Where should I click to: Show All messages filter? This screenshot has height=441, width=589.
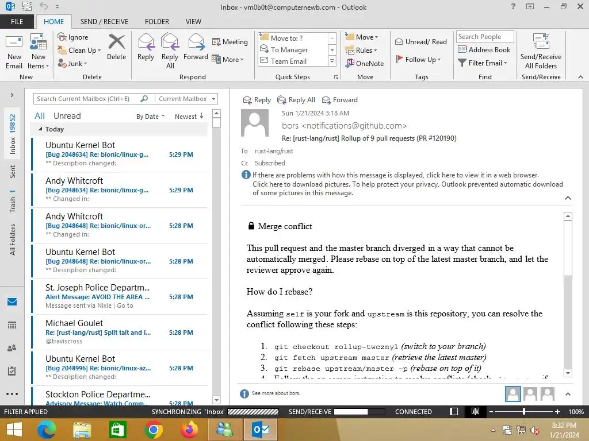point(40,116)
